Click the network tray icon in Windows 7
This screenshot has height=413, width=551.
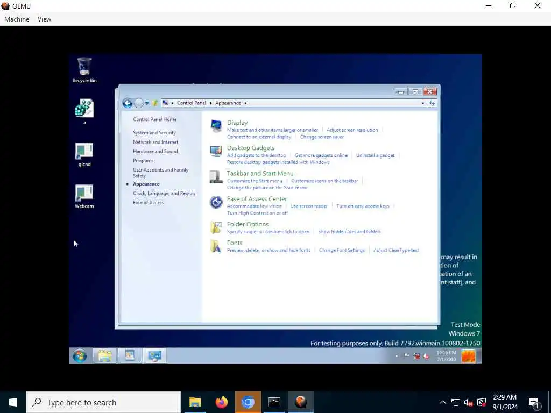(x=416, y=356)
